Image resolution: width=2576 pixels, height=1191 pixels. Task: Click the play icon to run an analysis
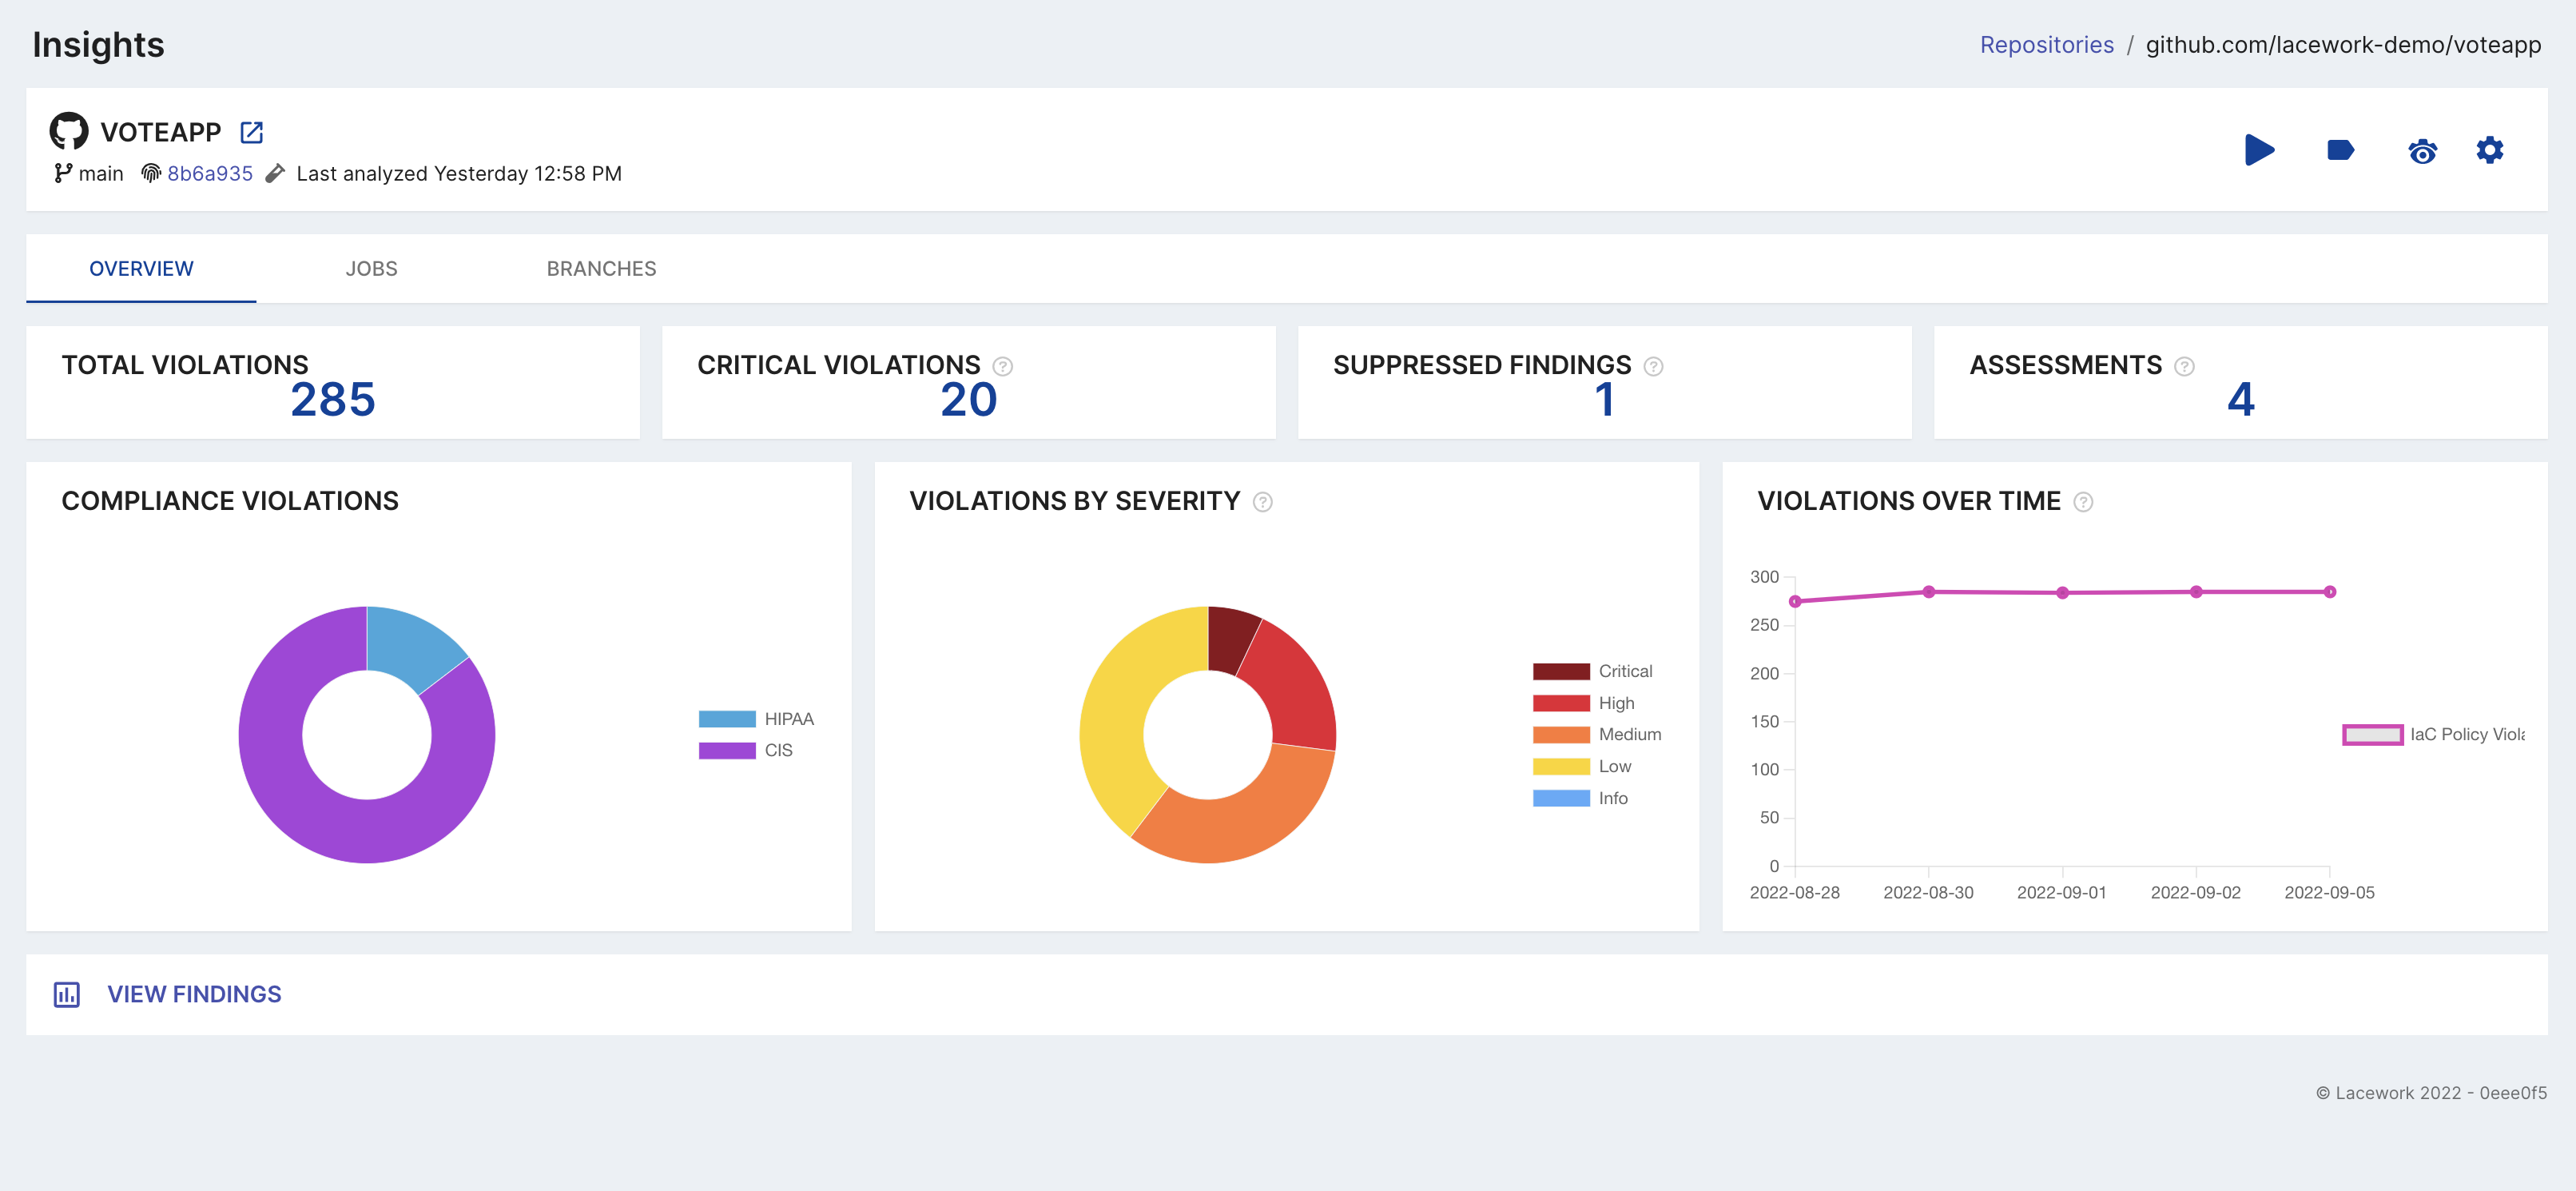(2260, 150)
